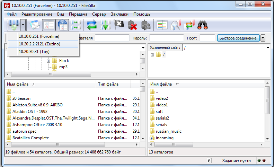Image resolution: width=274 pixels, height=167 pixels.
Task: Expand the remote root folder node
Action: point(152,55)
